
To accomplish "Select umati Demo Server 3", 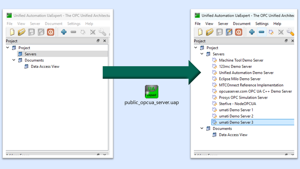I will (253, 122).
